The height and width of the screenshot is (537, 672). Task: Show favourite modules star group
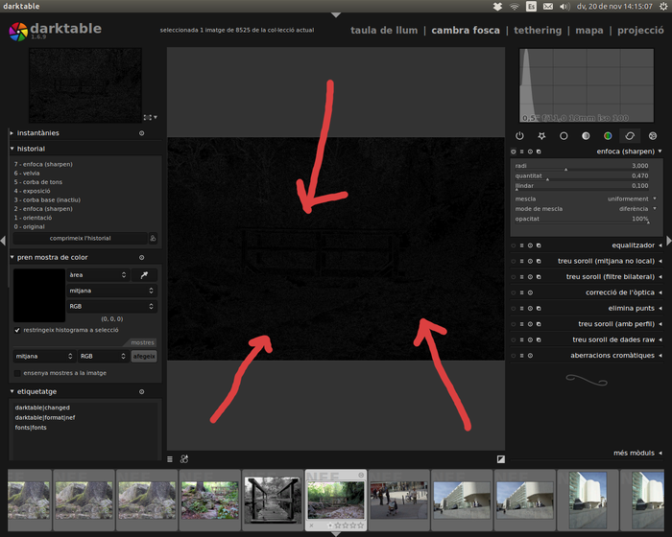(x=541, y=136)
